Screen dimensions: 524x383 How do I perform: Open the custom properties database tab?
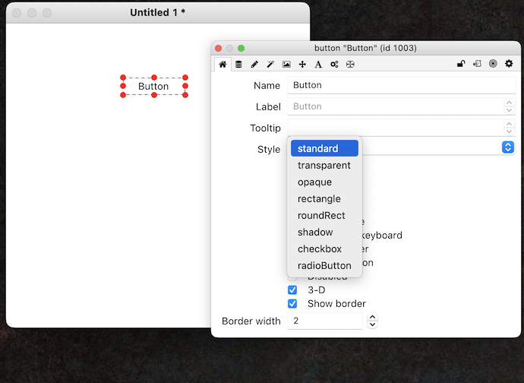238,65
